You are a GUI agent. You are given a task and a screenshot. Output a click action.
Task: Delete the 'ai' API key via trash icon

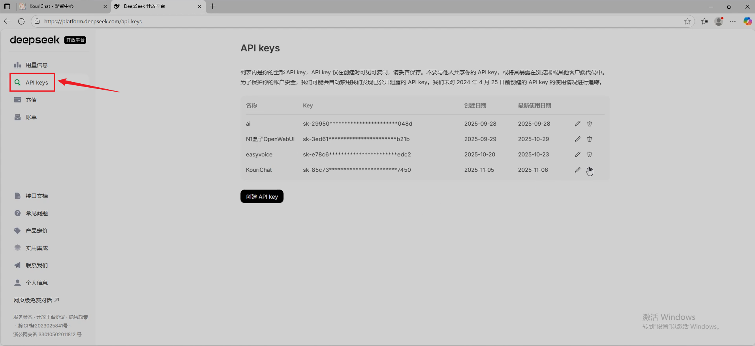pos(589,124)
